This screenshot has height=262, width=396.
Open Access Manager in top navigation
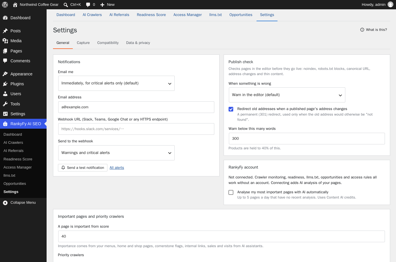point(188,15)
